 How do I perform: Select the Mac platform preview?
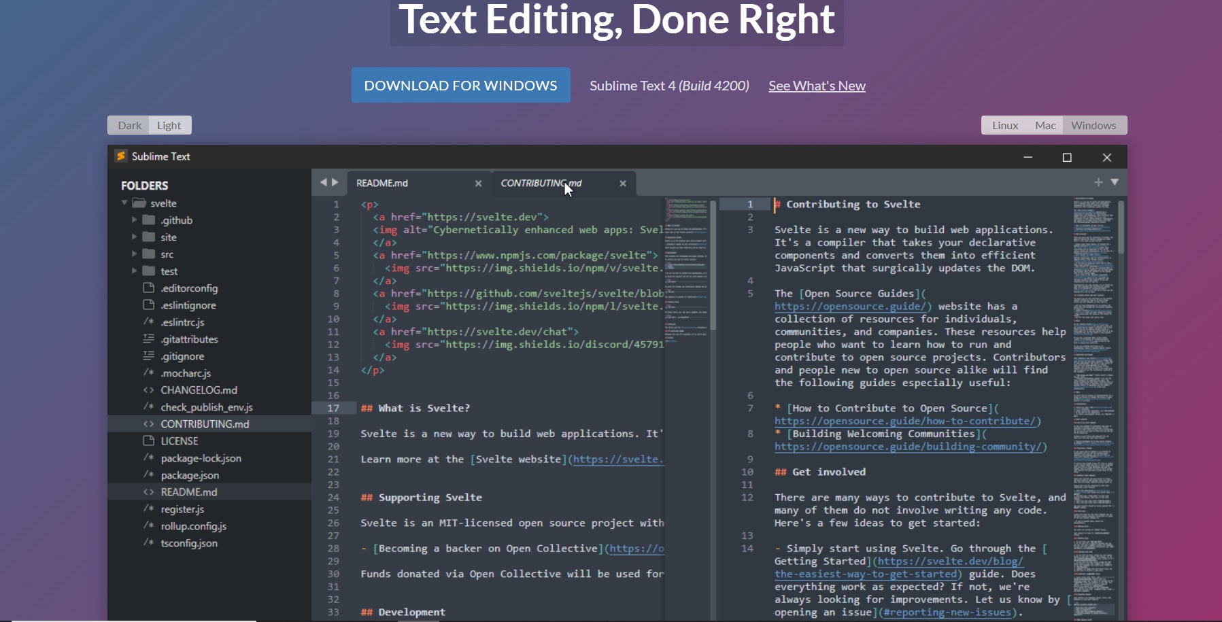(1045, 126)
